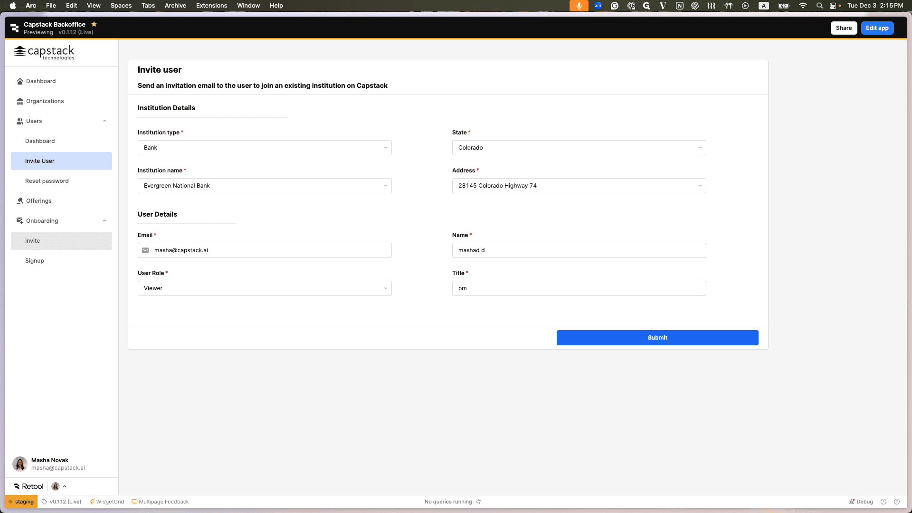
Task: Click the history clock icon in status bar
Action: (x=883, y=502)
